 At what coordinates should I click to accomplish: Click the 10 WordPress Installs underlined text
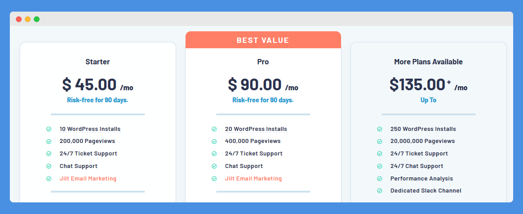(90, 129)
